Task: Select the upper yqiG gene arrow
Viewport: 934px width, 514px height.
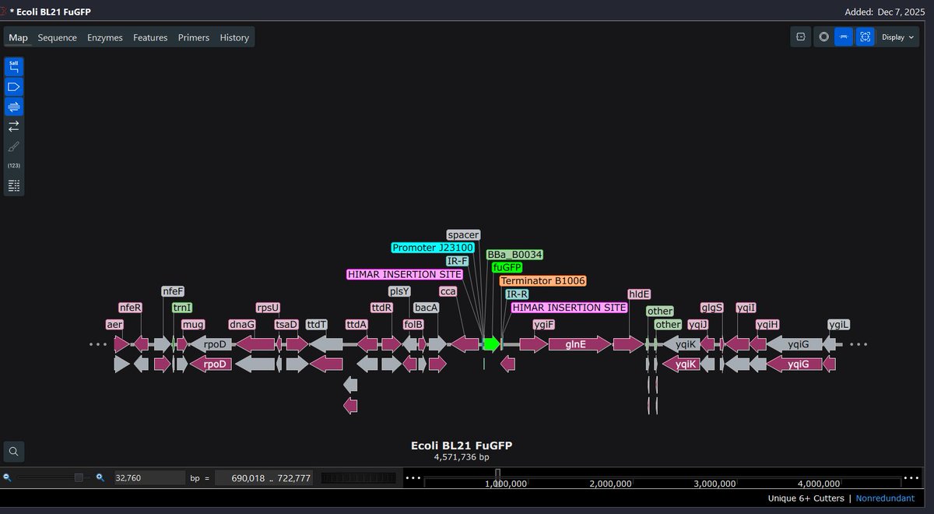Action: pos(795,344)
